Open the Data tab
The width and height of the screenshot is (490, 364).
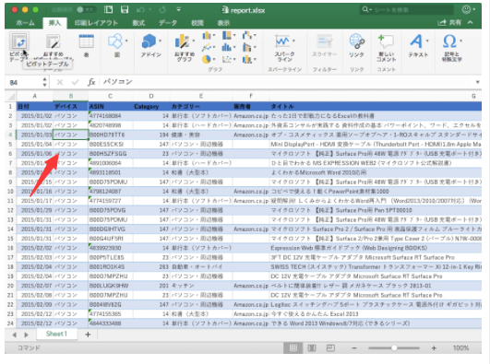(x=168, y=23)
